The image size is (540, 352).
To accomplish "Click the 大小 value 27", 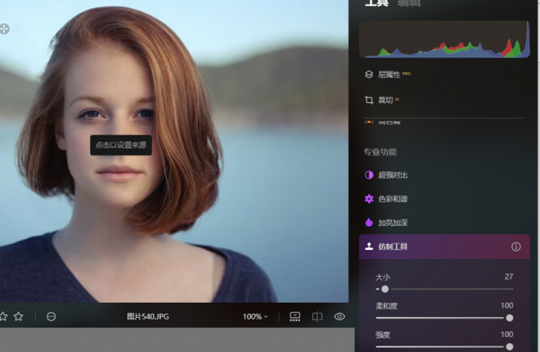I will (509, 277).
